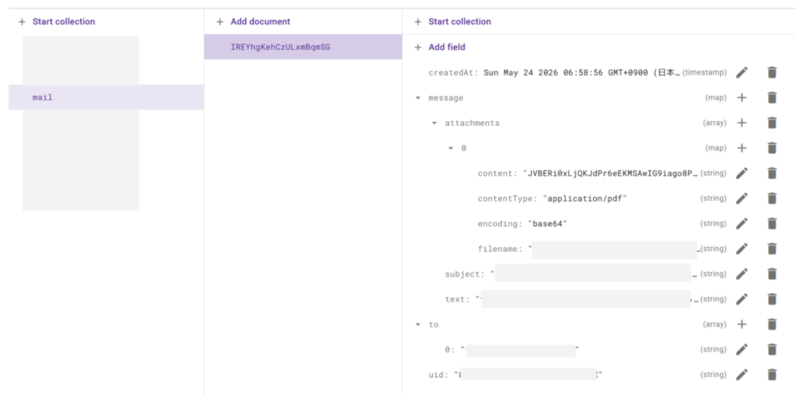Collapse the message map
The height and width of the screenshot is (405, 796).
[x=417, y=98]
